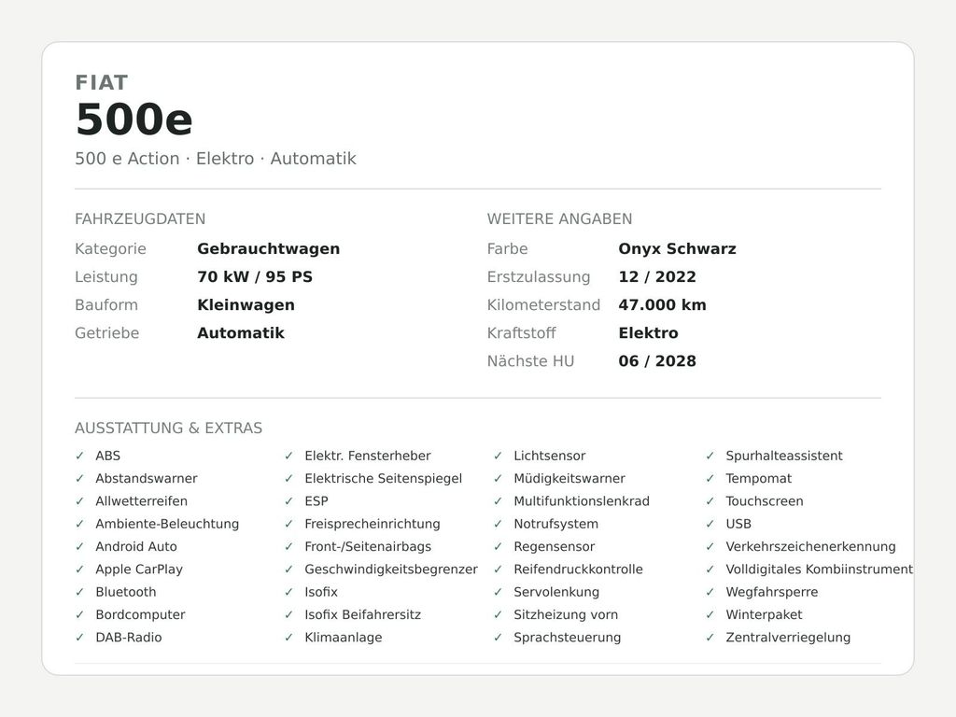Click the checkmark beside Isofix Beifahrersitz
The image size is (956, 717).
289,614
